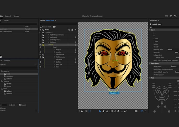Toggle the Latch checkbox
The height and width of the screenshot is (127, 179).
11,105
